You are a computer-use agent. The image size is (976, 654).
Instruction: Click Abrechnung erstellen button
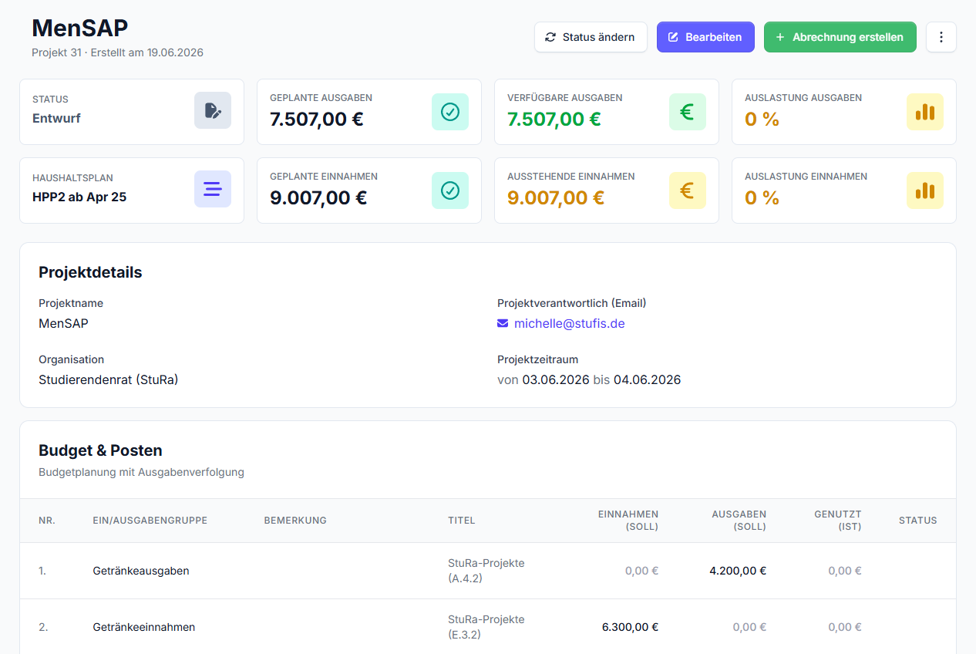click(x=840, y=37)
